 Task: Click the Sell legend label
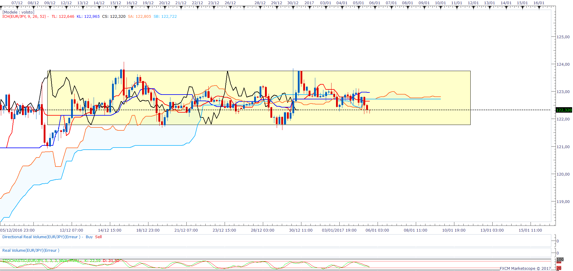[98, 237]
